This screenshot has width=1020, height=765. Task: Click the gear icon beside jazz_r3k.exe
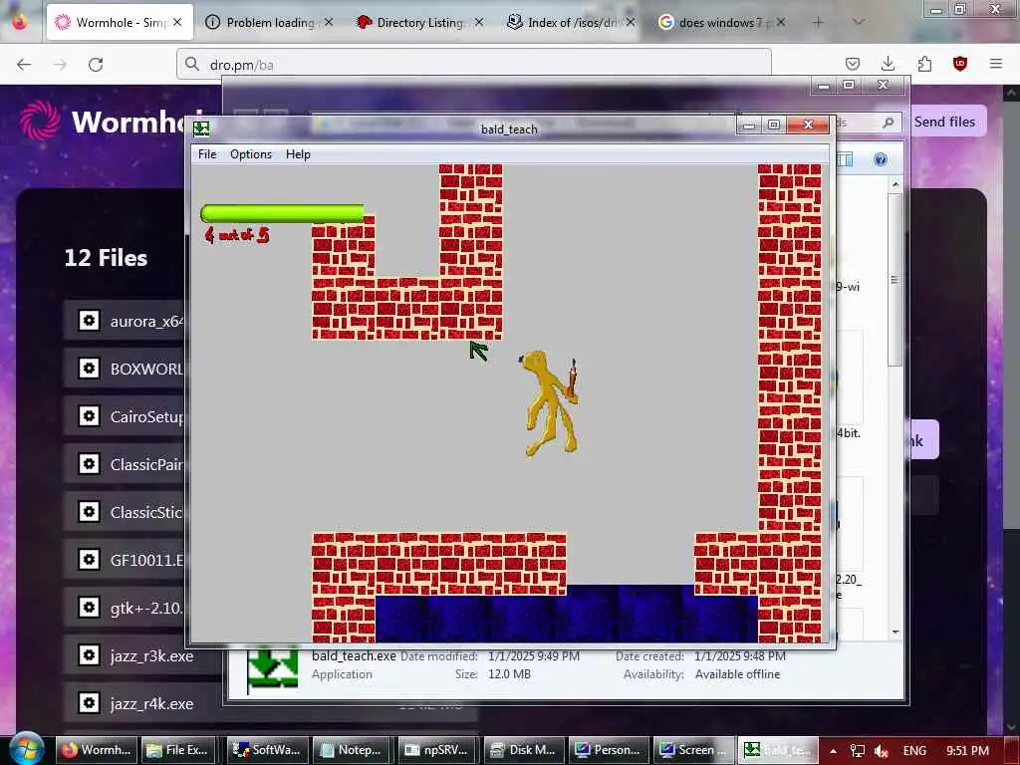[x=89, y=655]
